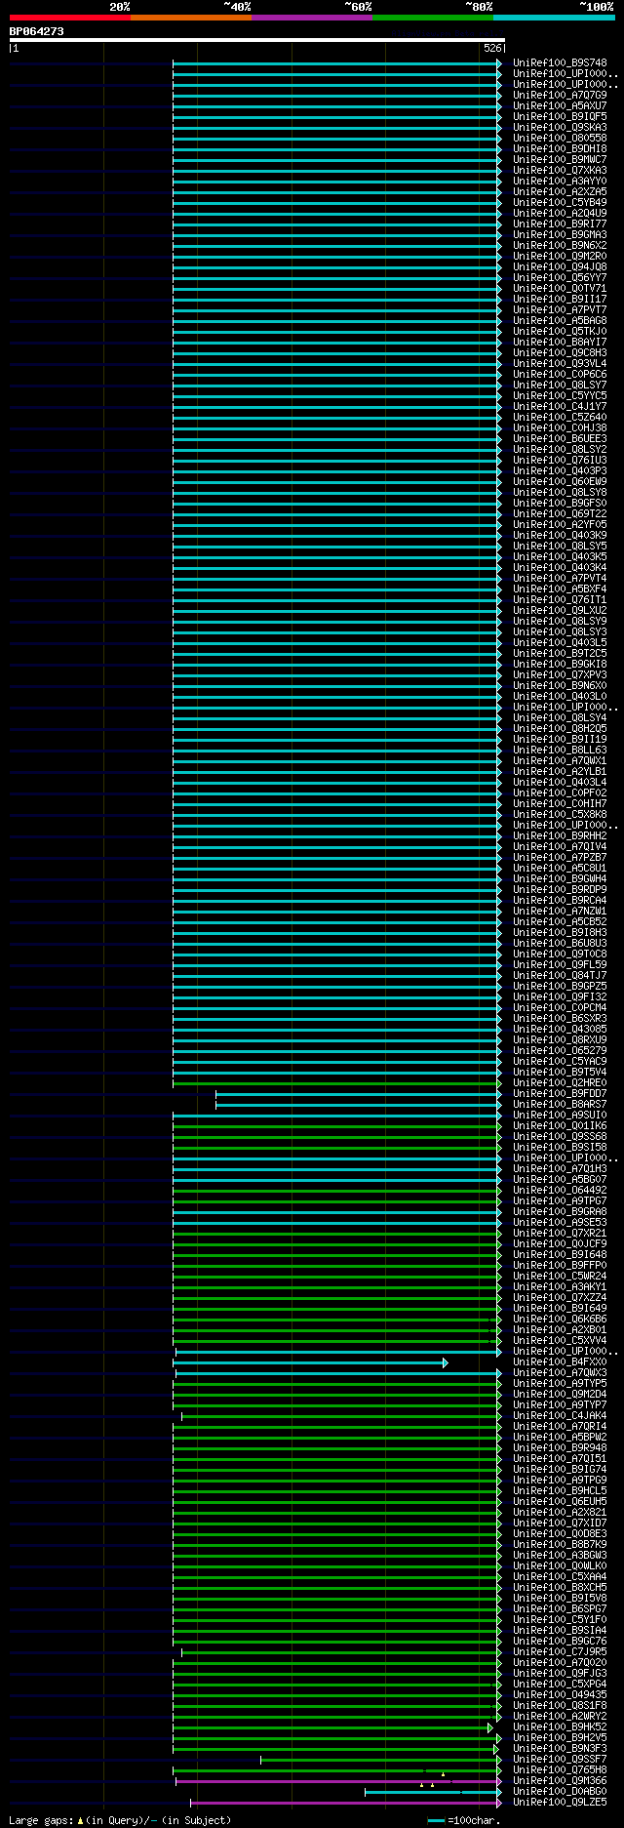Click hit label UniRef100_Q9SSF7

pos(560,1760)
